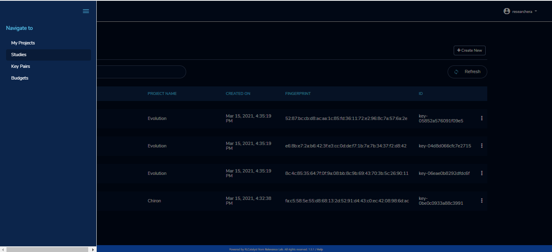552x252 pixels.
Task: Select Studies in the sidebar
Action: (19, 55)
